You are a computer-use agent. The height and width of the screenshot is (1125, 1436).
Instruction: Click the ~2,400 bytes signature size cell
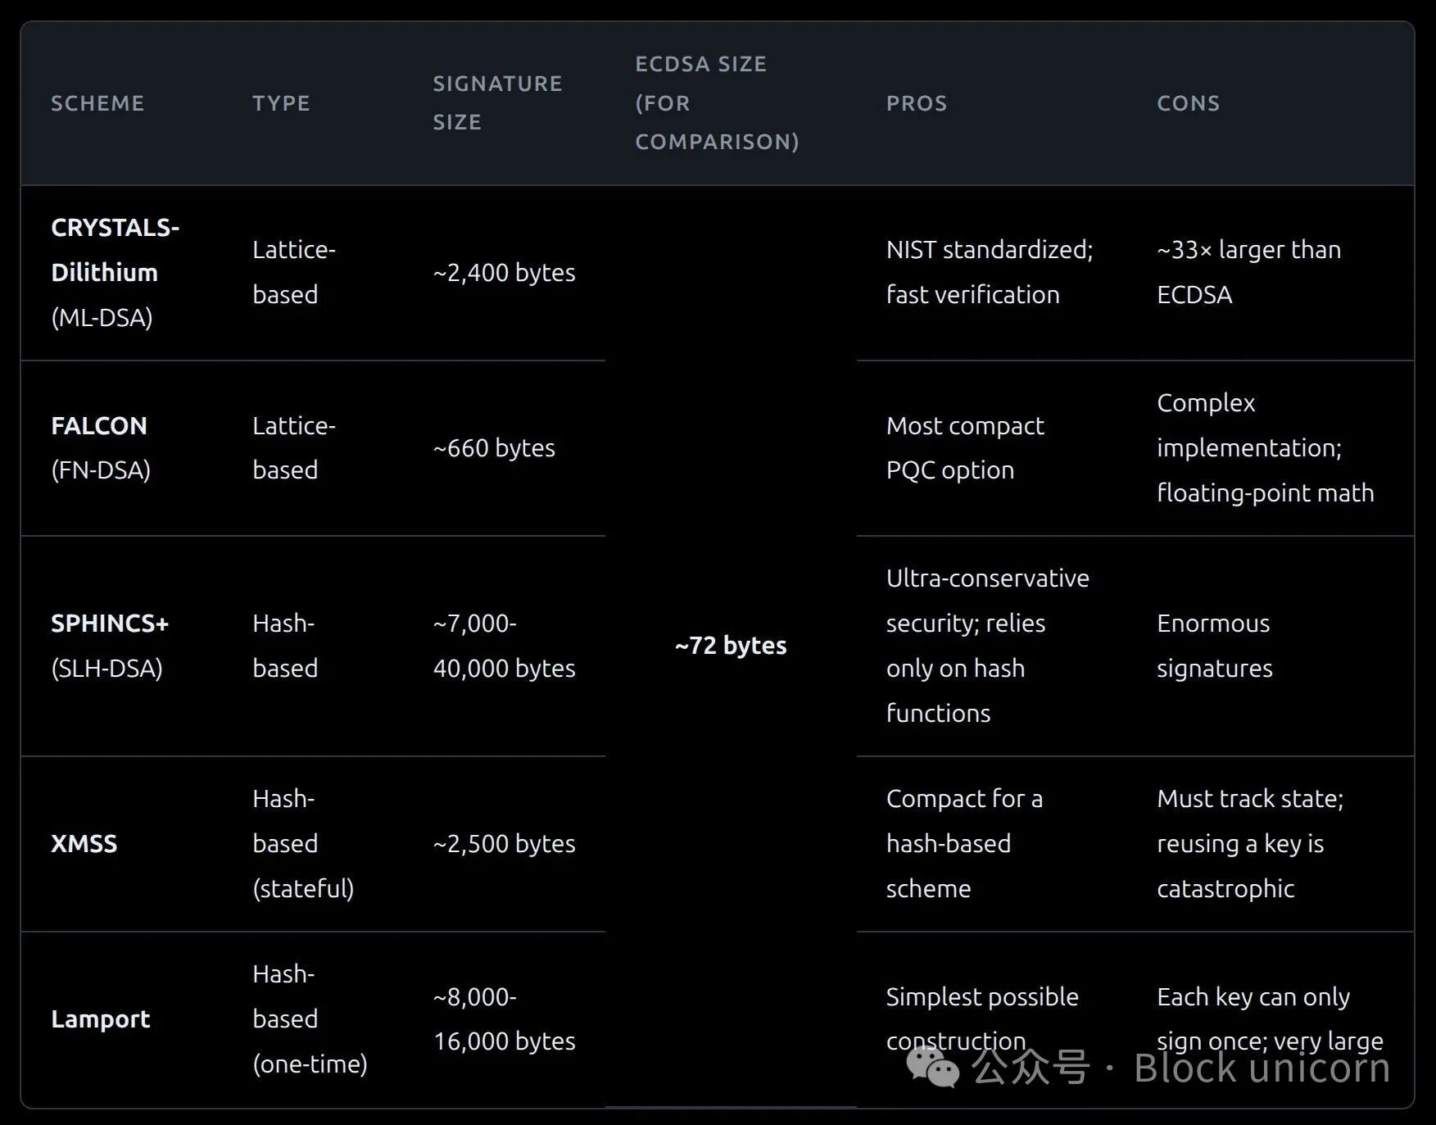pos(504,273)
